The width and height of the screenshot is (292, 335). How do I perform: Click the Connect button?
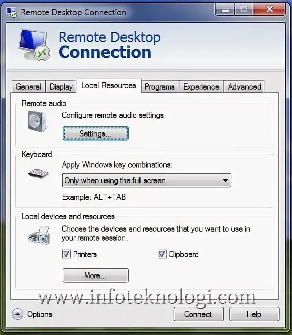coord(198,314)
